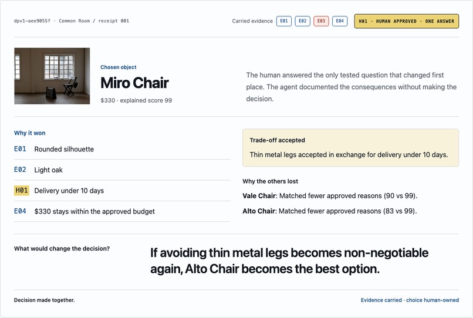Image resolution: width=473 pixels, height=318 pixels.
Task: Click the 'Why it won' heading
Action: click(29, 133)
